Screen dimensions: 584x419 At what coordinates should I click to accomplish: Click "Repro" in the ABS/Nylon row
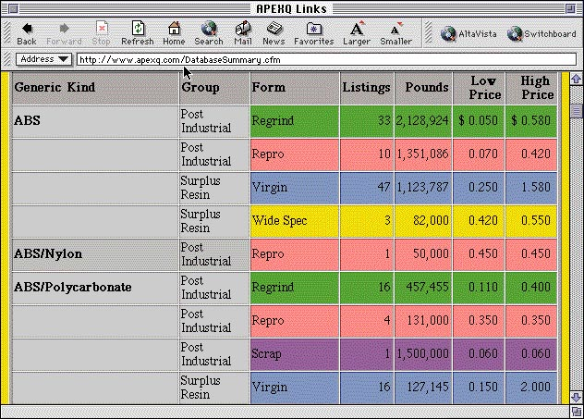[x=295, y=254]
